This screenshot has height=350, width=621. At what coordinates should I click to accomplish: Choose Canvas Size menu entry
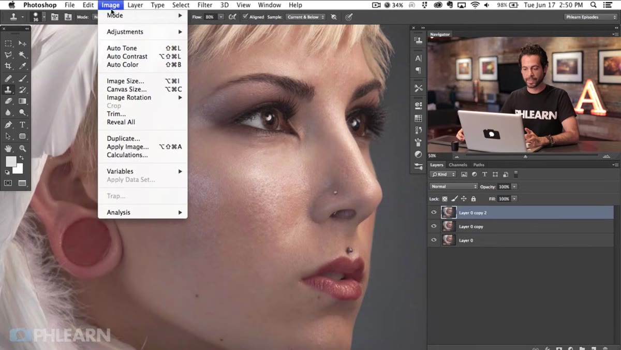(143, 89)
